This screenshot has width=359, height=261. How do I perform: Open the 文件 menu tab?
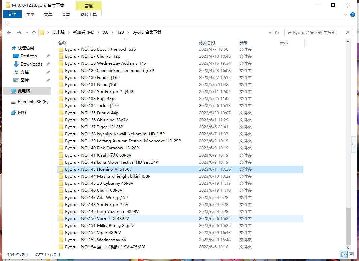(12, 14)
